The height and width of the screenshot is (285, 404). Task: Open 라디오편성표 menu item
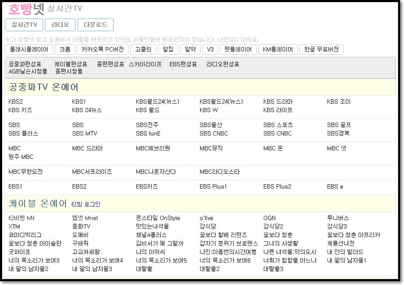pyautogui.click(x=223, y=64)
